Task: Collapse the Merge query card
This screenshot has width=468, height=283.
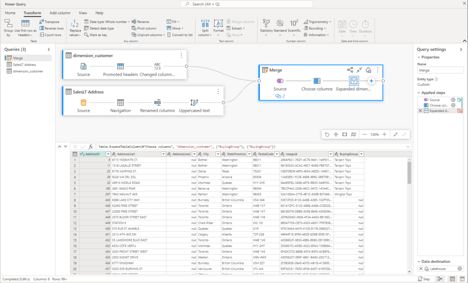Action: 359,70
